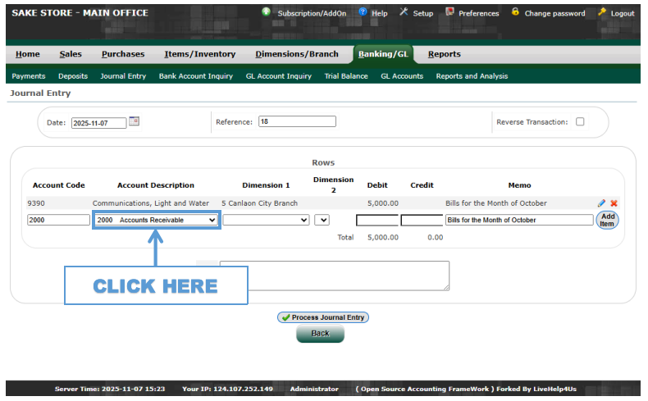This screenshot has width=648, height=401.
Task: Click the Process Journal Entry button
Action: coord(323,317)
